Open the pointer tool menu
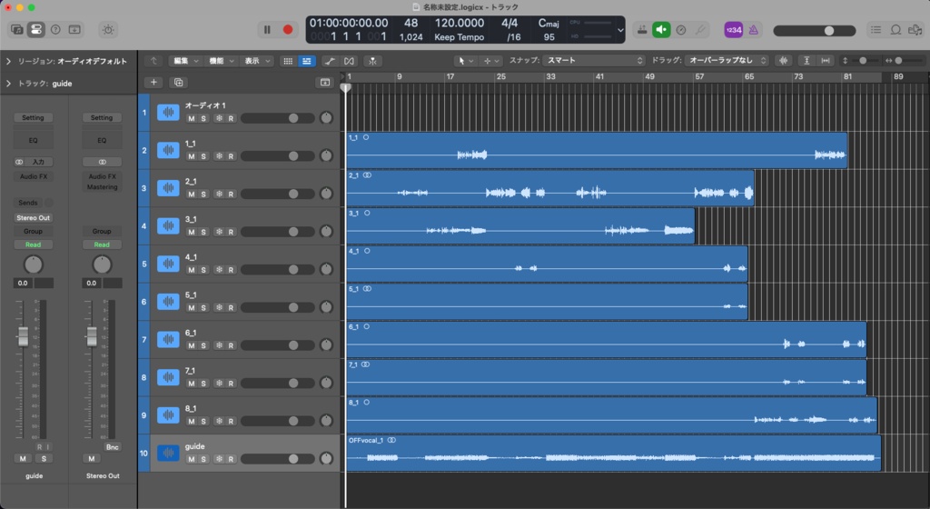 (465, 61)
